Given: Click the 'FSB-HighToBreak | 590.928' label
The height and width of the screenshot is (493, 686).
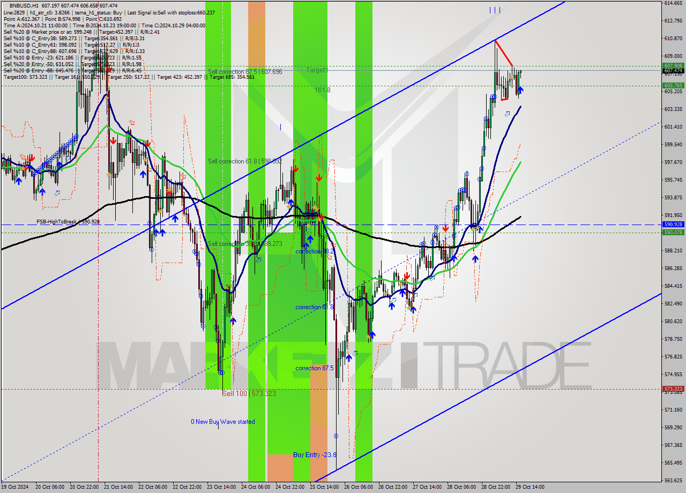Looking at the screenshot, I should [x=68, y=221].
